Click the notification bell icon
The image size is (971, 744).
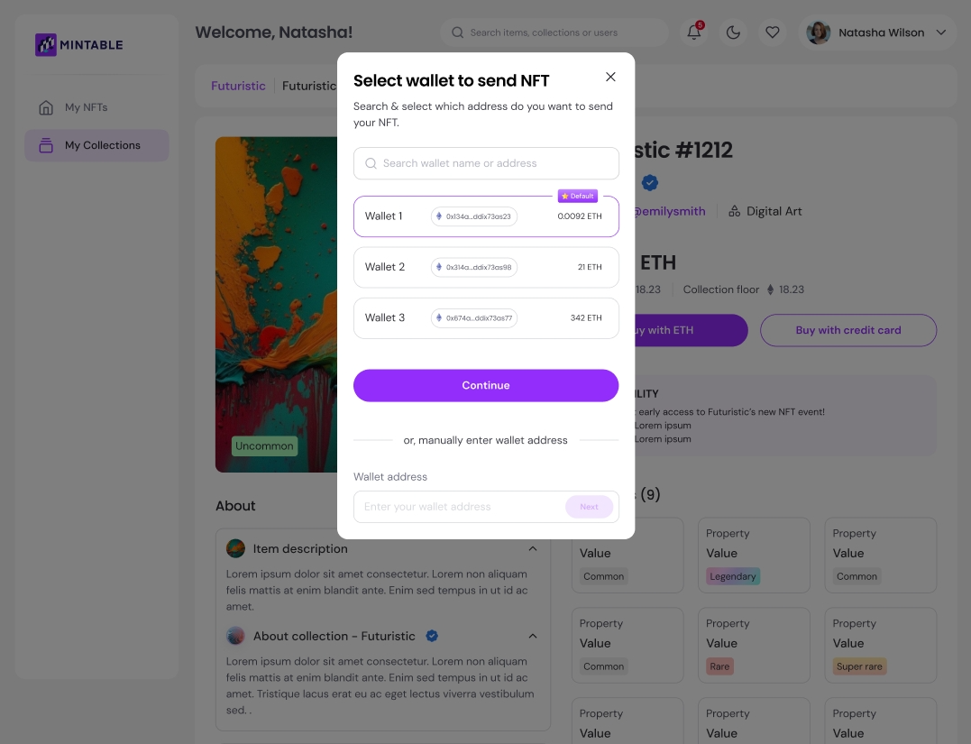pyautogui.click(x=693, y=32)
